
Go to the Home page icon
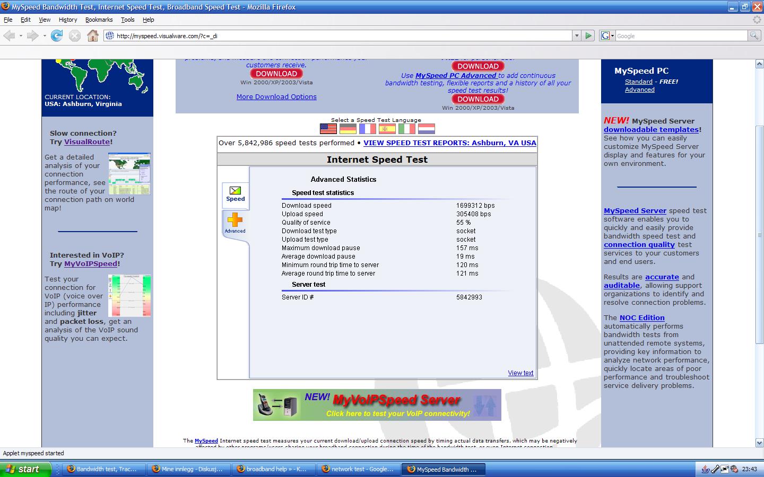point(93,36)
